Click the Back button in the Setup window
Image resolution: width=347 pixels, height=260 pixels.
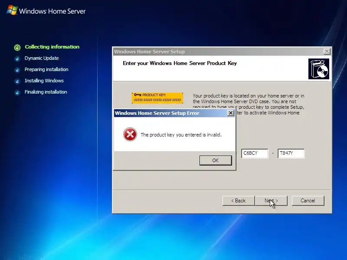click(x=239, y=201)
